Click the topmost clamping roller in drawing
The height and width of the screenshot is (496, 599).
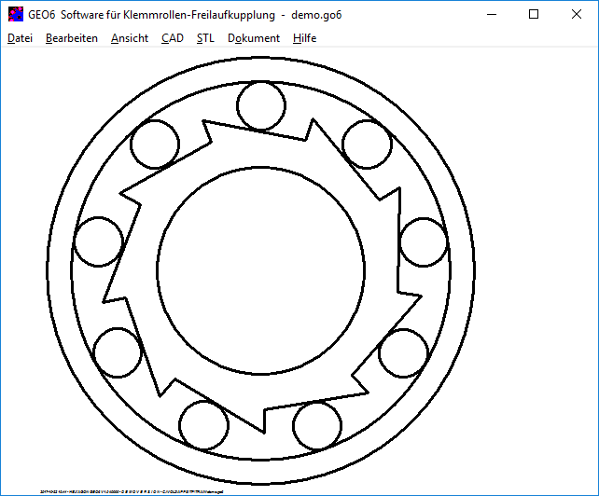[261, 105]
